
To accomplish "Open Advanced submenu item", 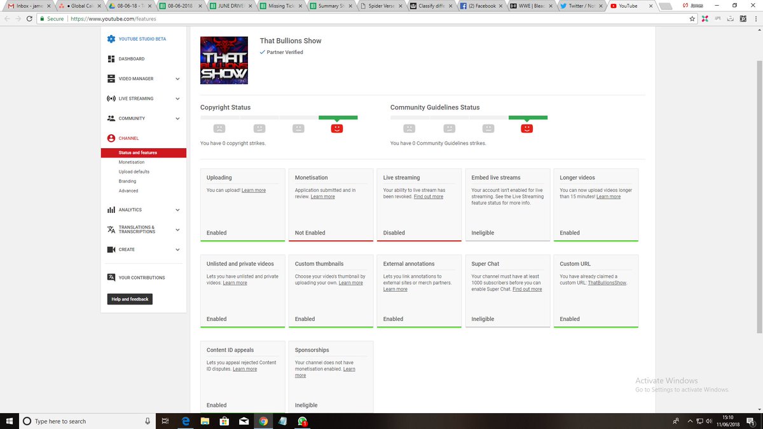I will 128,191.
